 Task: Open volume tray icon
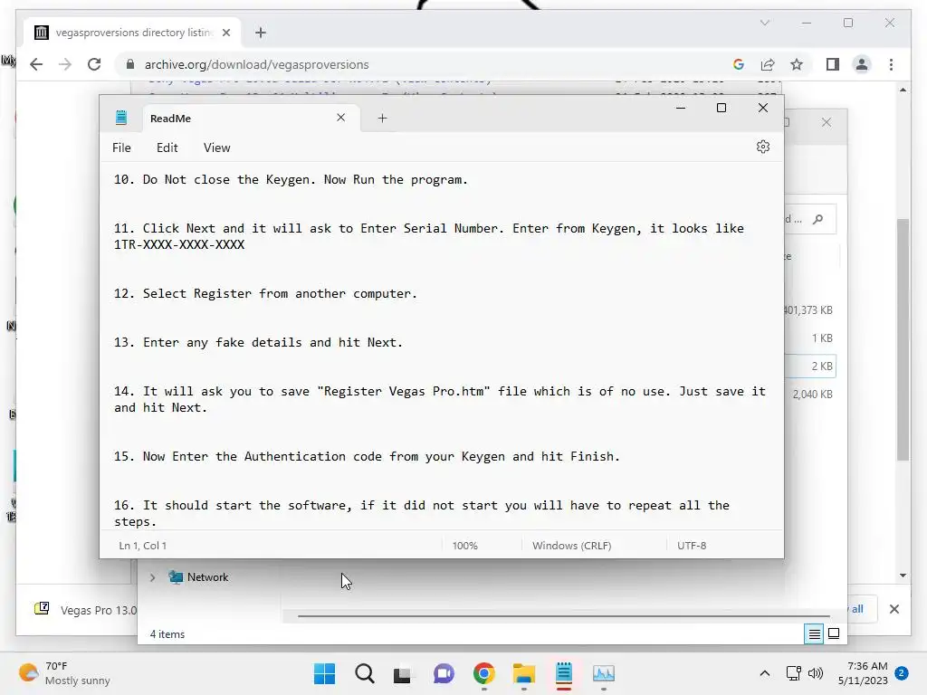pos(816,673)
